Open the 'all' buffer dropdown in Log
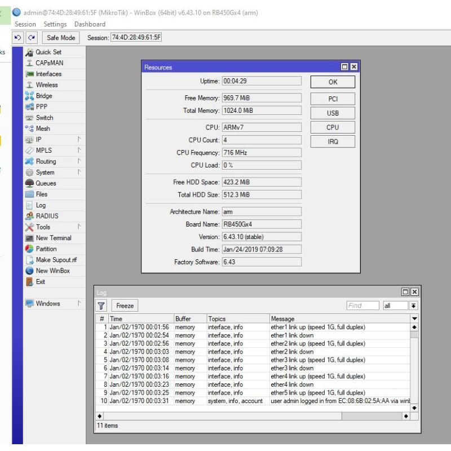Viewport: 451px width, 451px height. click(x=413, y=306)
